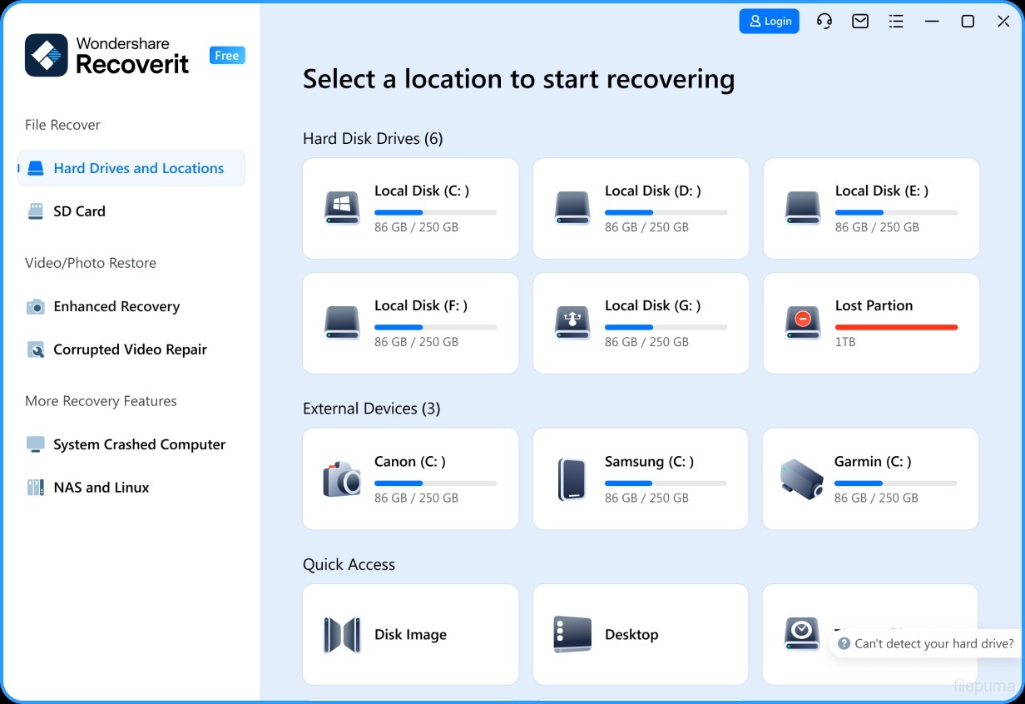Click the question mark help icon
This screenshot has width=1025, height=704.
pos(843,643)
